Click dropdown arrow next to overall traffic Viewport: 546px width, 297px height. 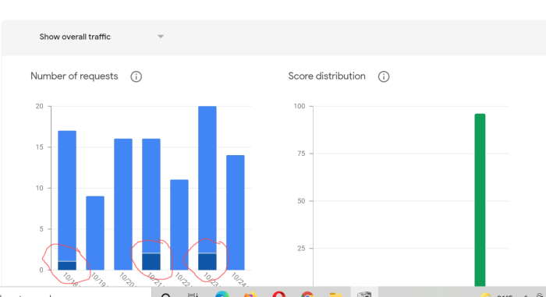point(161,37)
